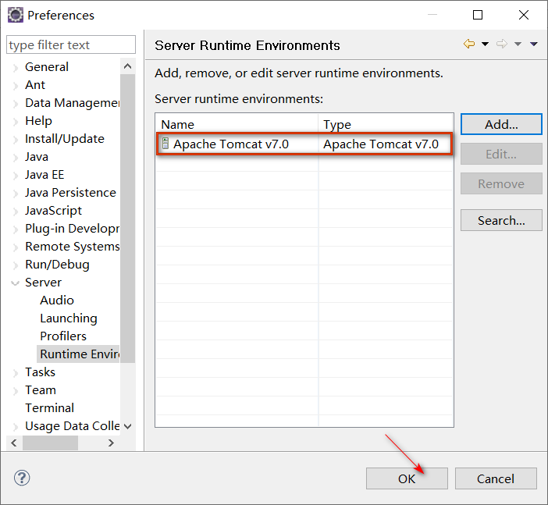Click the Search... button
The image size is (548, 505).
coord(501,220)
